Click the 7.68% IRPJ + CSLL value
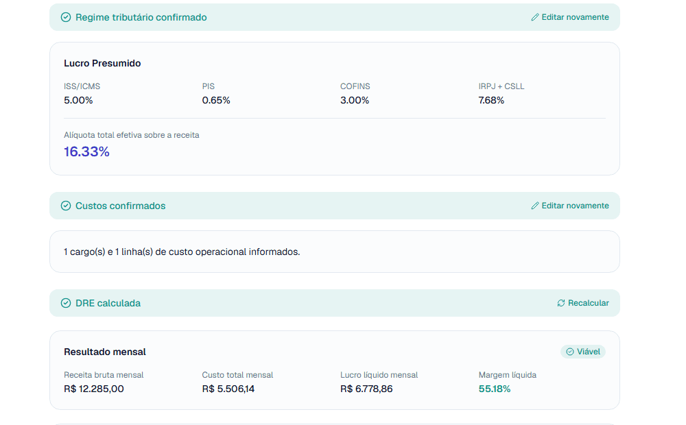 click(491, 100)
